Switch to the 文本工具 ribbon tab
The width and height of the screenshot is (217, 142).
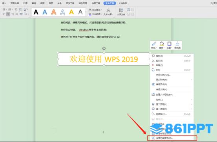(109, 3)
